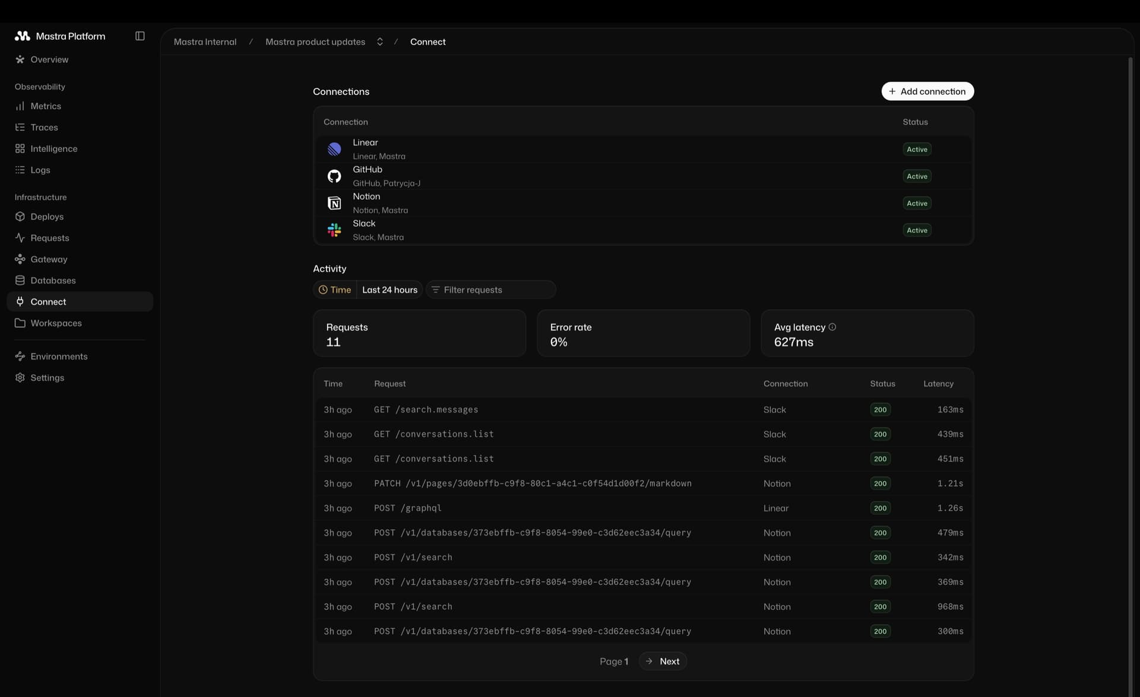Image resolution: width=1140 pixels, height=697 pixels.
Task: Click the Connect plug icon
Action: tap(20, 302)
